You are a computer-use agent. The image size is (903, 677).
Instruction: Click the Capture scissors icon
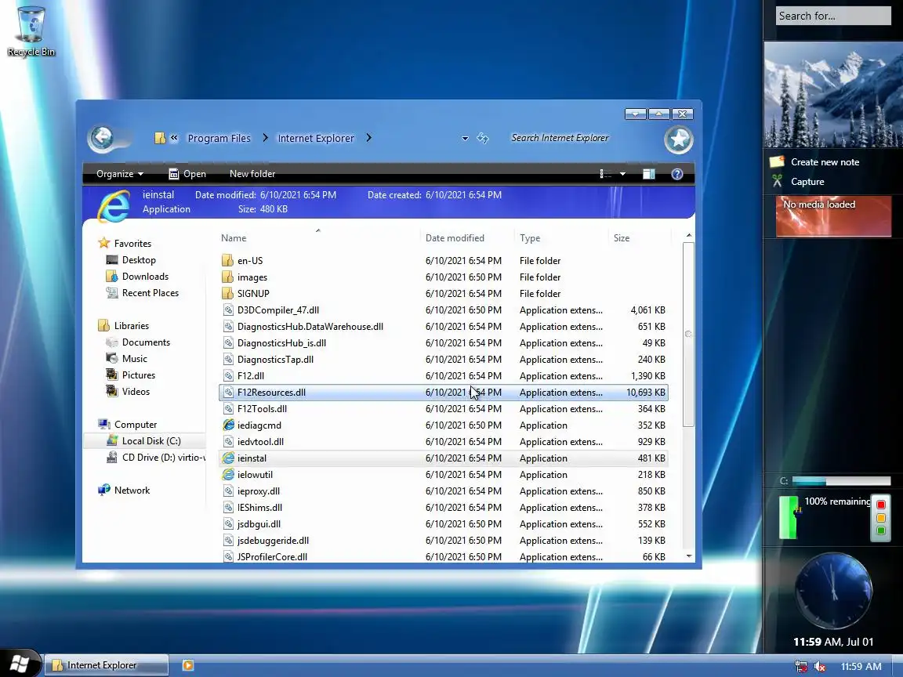pos(777,181)
